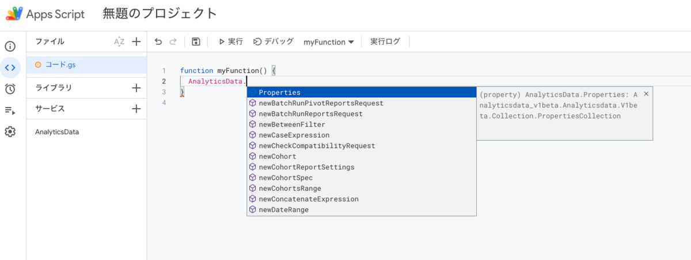Click the 無題のプロジェクト project title

tap(160, 14)
